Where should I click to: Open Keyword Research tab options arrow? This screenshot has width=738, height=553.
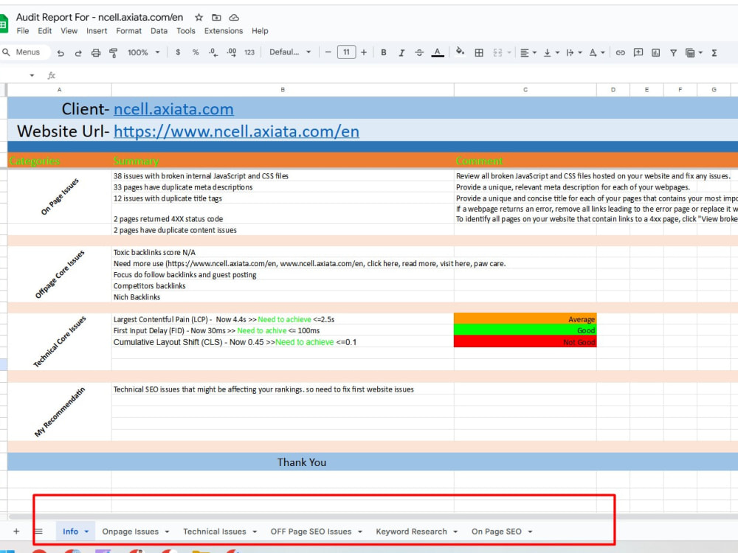455,532
